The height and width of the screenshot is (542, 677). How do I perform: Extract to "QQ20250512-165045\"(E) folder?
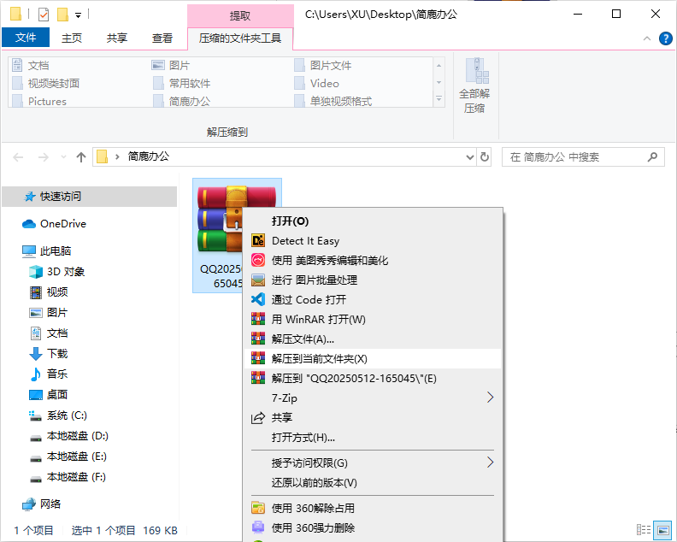point(373,379)
